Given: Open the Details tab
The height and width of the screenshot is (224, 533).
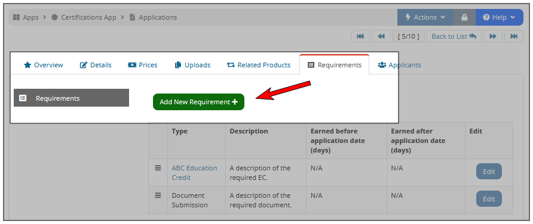Looking at the screenshot, I should coord(96,65).
